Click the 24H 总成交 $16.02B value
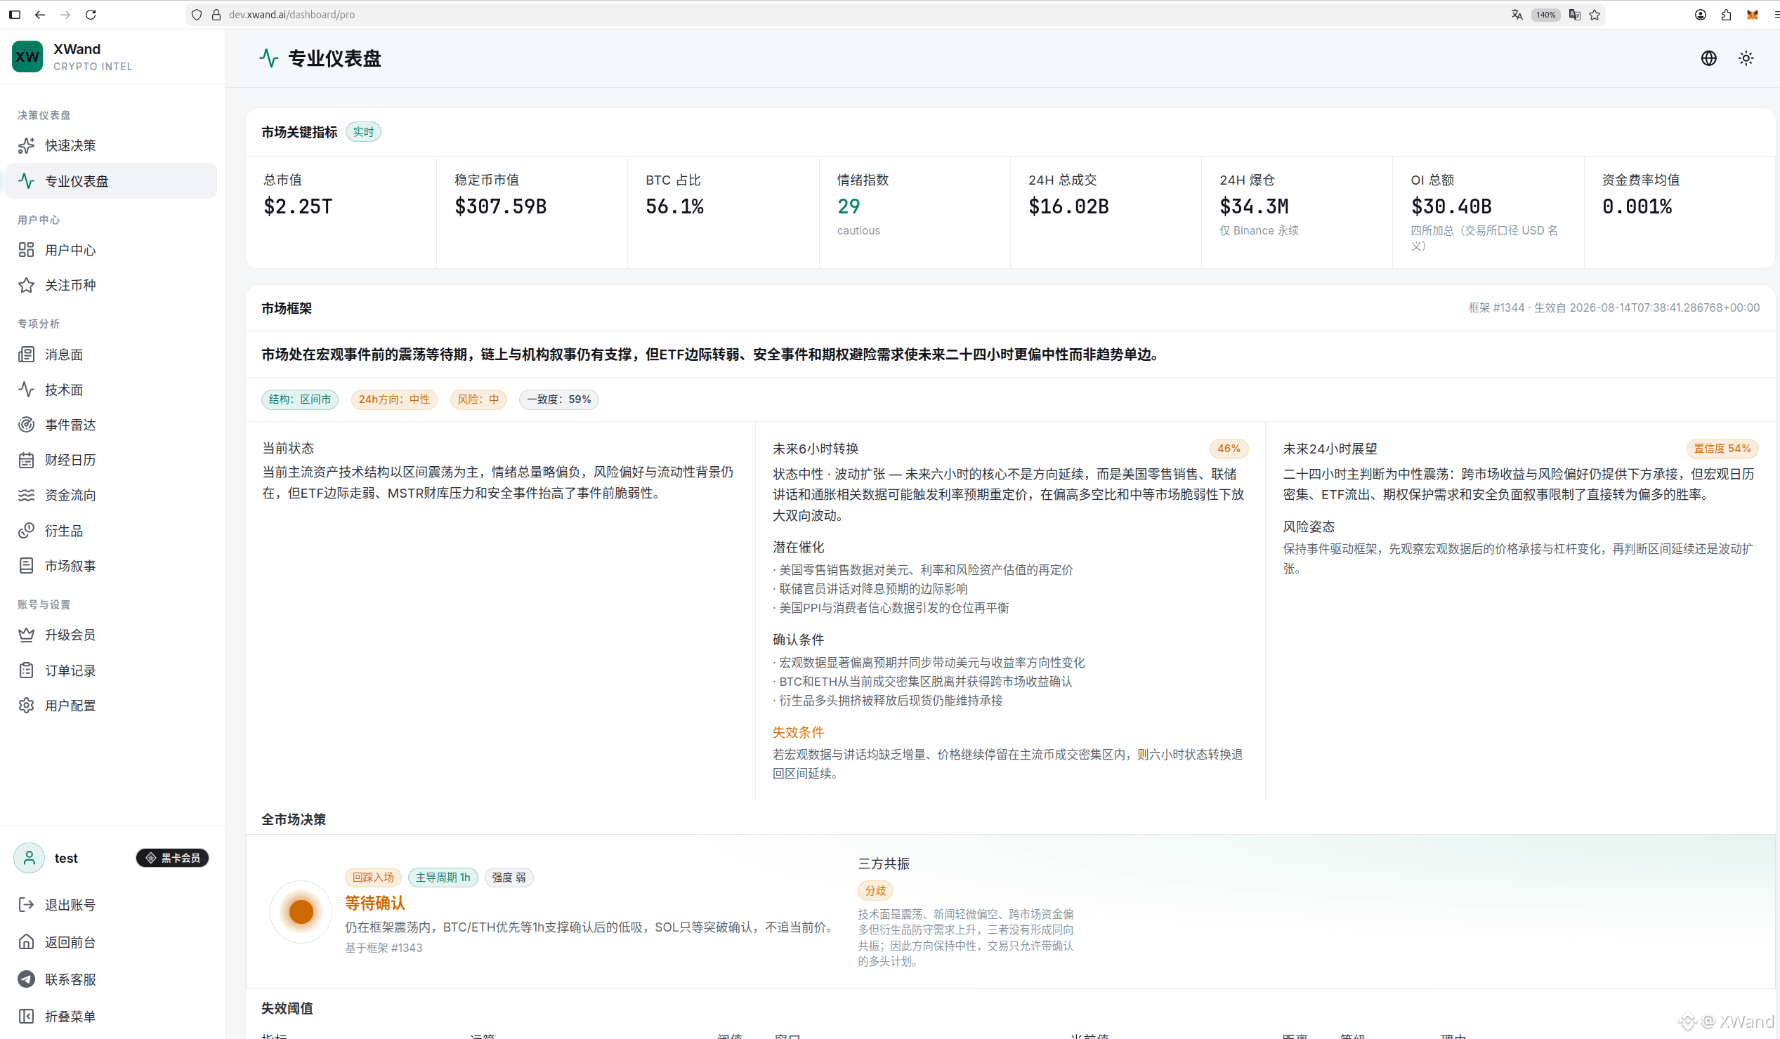This screenshot has width=1780, height=1039. point(1068,206)
